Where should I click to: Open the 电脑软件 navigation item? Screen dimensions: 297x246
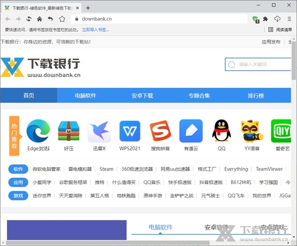[86, 96]
